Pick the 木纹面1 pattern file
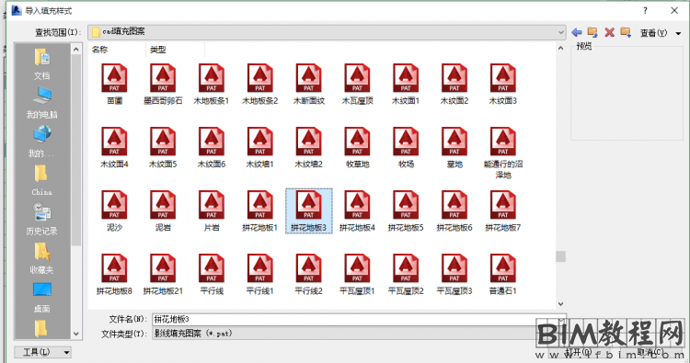This screenshot has width=690, height=363. click(406, 85)
